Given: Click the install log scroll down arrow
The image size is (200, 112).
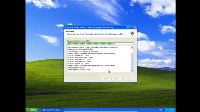Looking at the screenshot, I should click(x=132, y=71).
